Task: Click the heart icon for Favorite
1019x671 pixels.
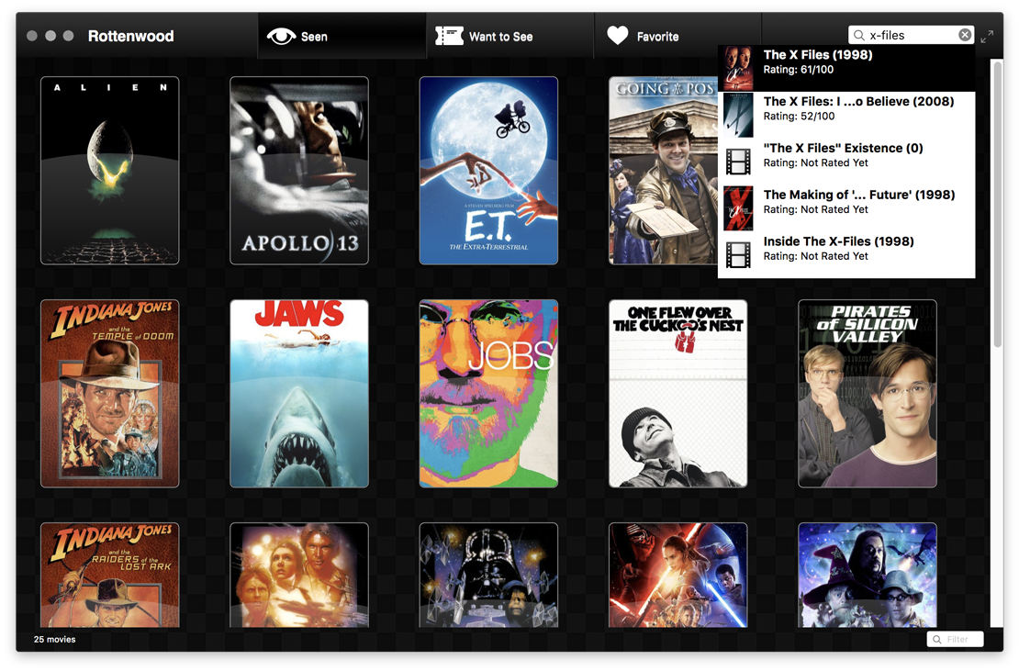Action: coord(618,36)
